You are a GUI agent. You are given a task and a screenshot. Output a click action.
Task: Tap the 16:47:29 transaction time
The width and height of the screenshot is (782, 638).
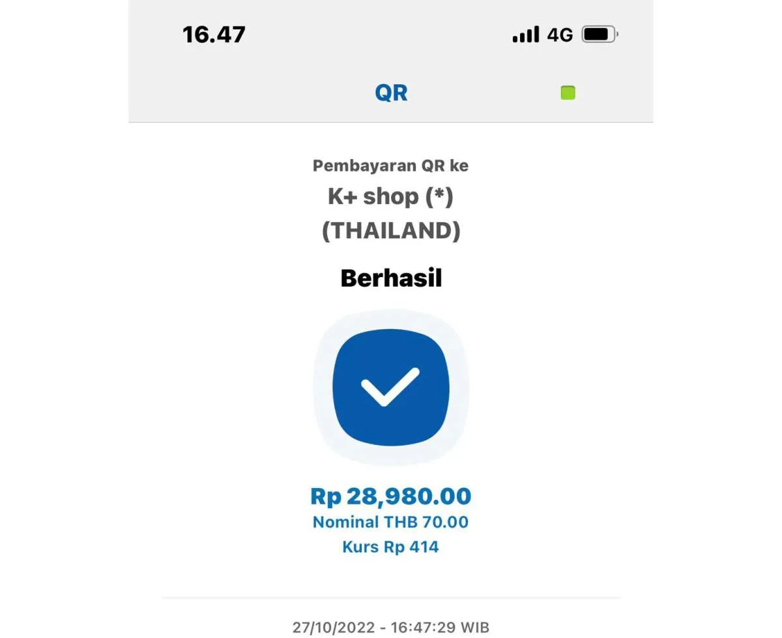(x=423, y=628)
